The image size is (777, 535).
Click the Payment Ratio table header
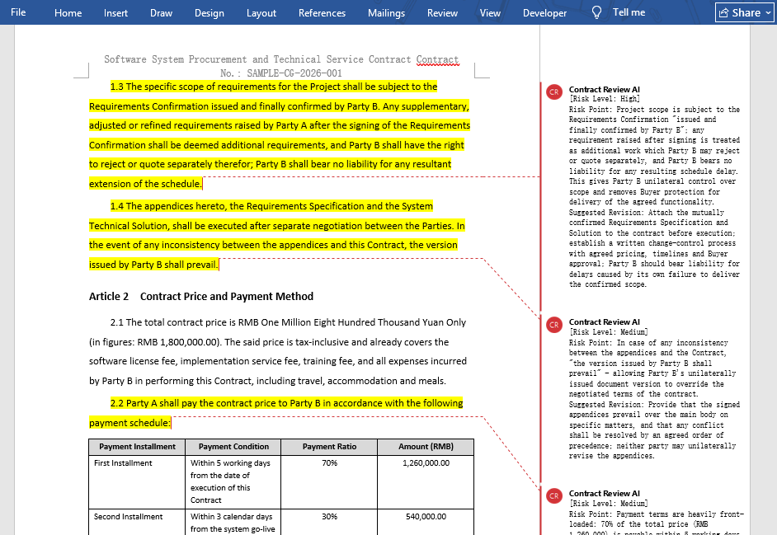(329, 447)
